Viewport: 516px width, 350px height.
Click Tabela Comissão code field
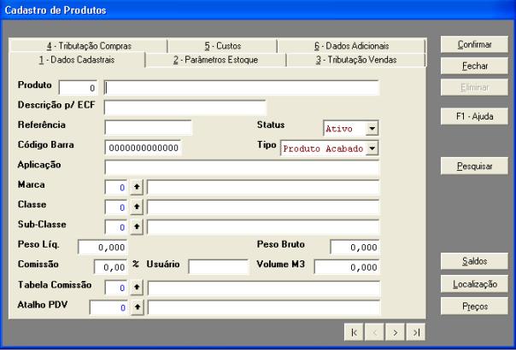pyautogui.click(x=116, y=288)
